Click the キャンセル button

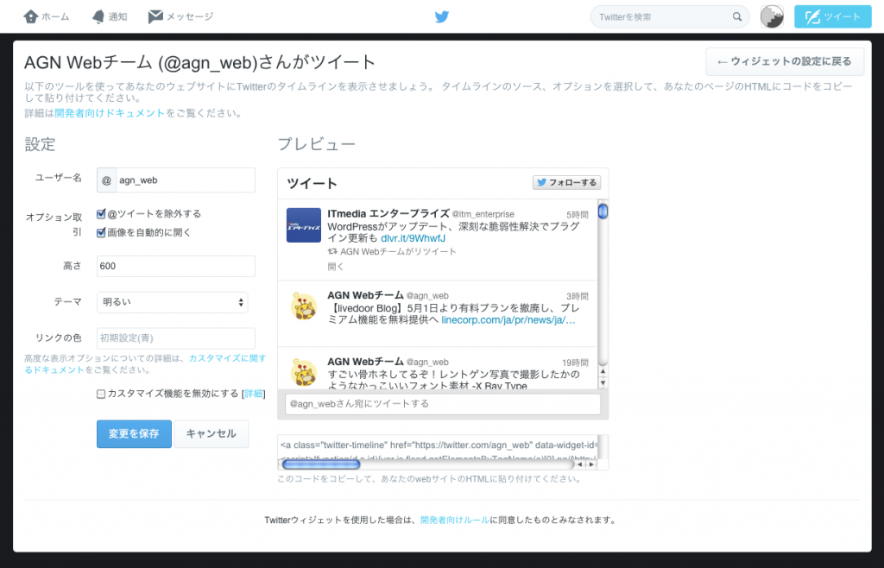[212, 434]
